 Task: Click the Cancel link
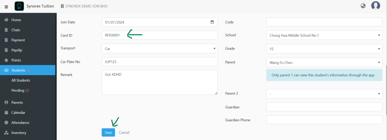click(124, 132)
